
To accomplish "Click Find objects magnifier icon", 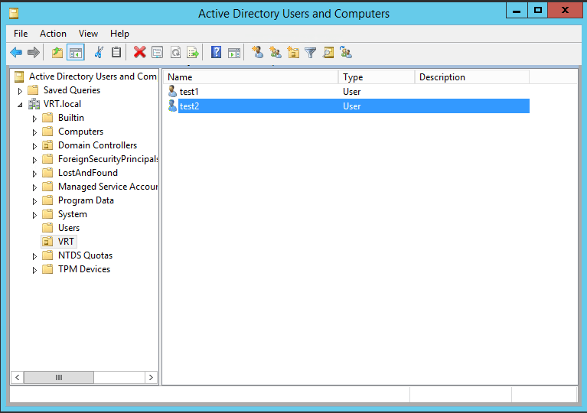I will tap(328, 52).
